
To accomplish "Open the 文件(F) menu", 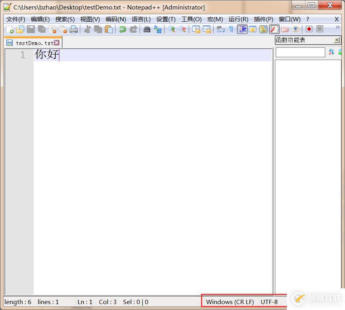I will [x=15, y=19].
